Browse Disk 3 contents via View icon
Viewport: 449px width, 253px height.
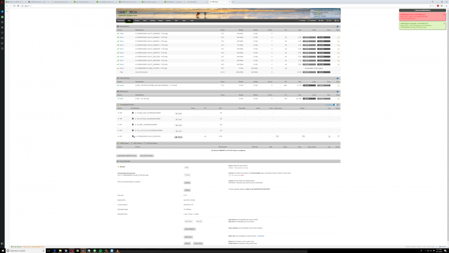[x=338, y=45]
